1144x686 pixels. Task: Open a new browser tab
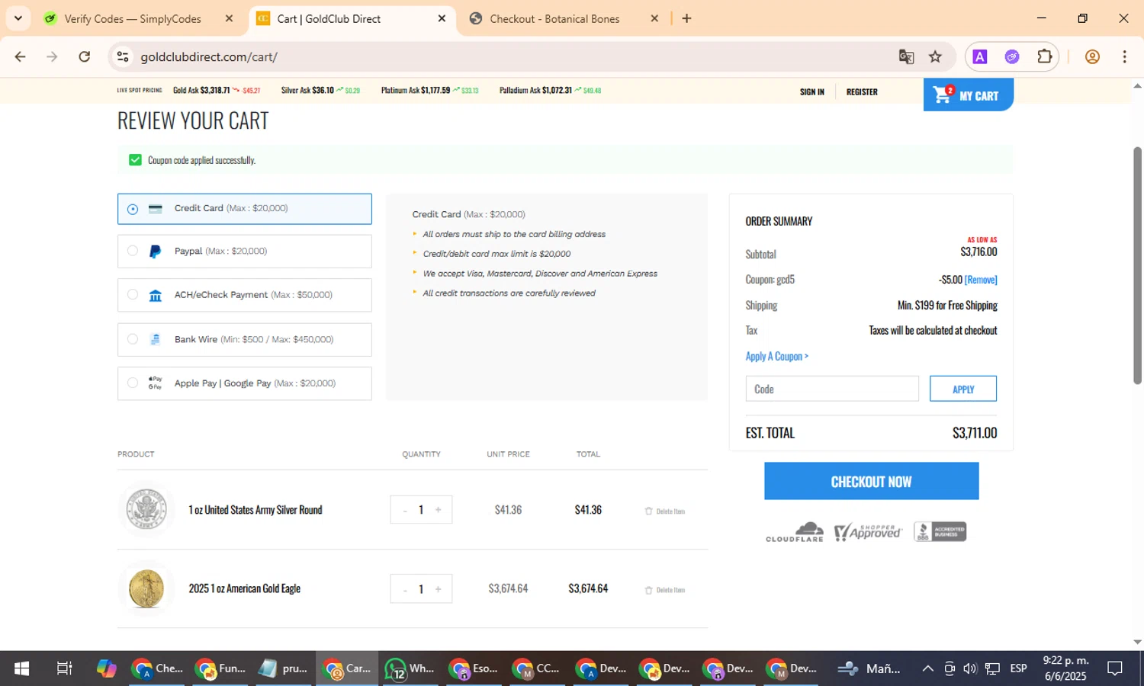click(x=686, y=18)
